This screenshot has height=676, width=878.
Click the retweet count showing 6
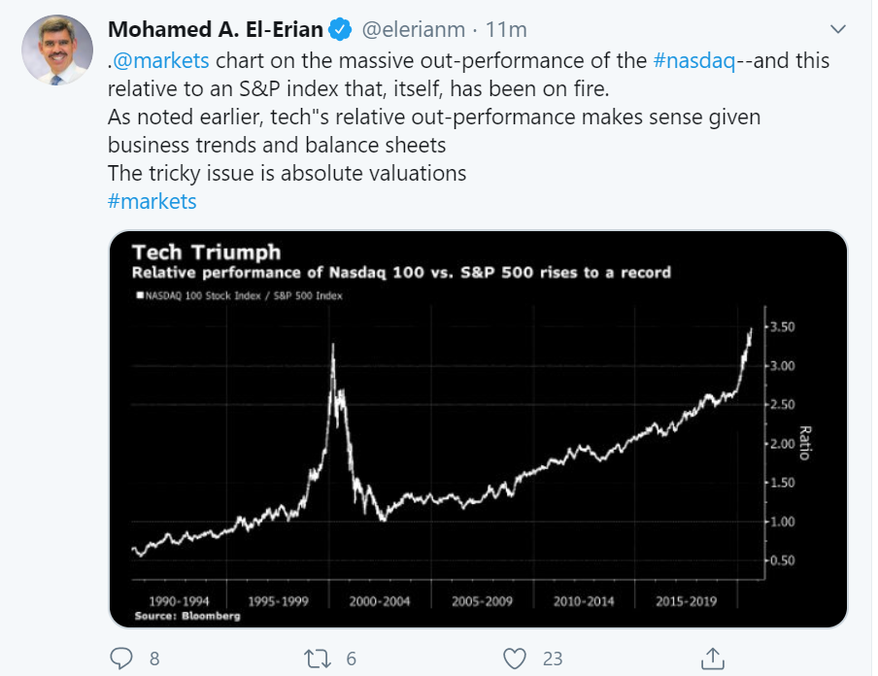point(351,659)
